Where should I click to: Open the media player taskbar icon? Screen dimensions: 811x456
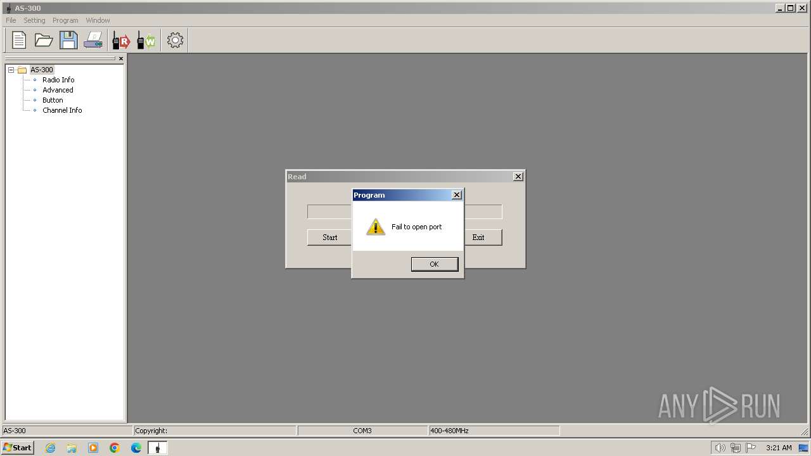[x=93, y=448]
